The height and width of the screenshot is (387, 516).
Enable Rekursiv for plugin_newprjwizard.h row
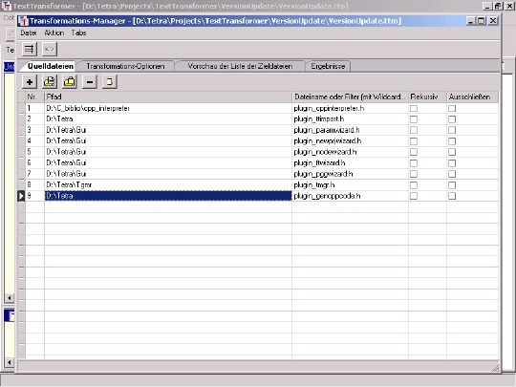tap(414, 141)
